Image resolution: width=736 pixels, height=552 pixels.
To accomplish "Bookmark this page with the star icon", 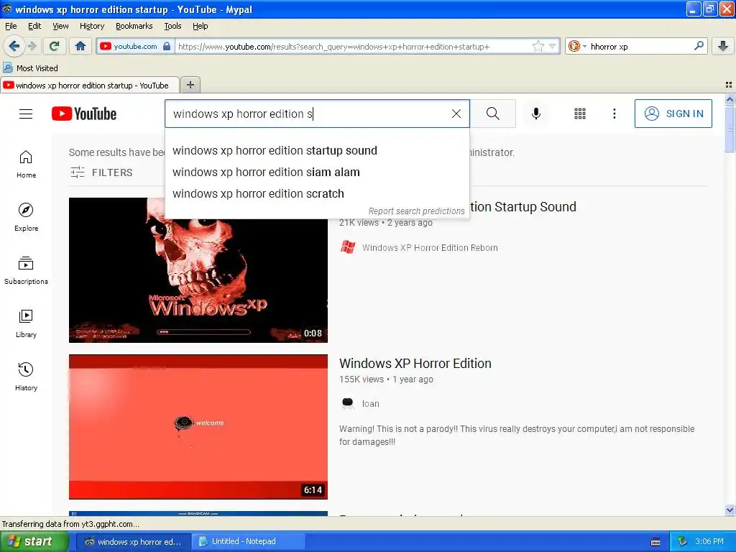I will [538, 46].
